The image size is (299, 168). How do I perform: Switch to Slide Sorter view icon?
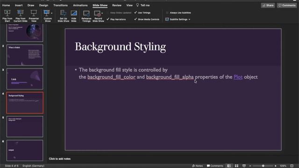(237, 166)
